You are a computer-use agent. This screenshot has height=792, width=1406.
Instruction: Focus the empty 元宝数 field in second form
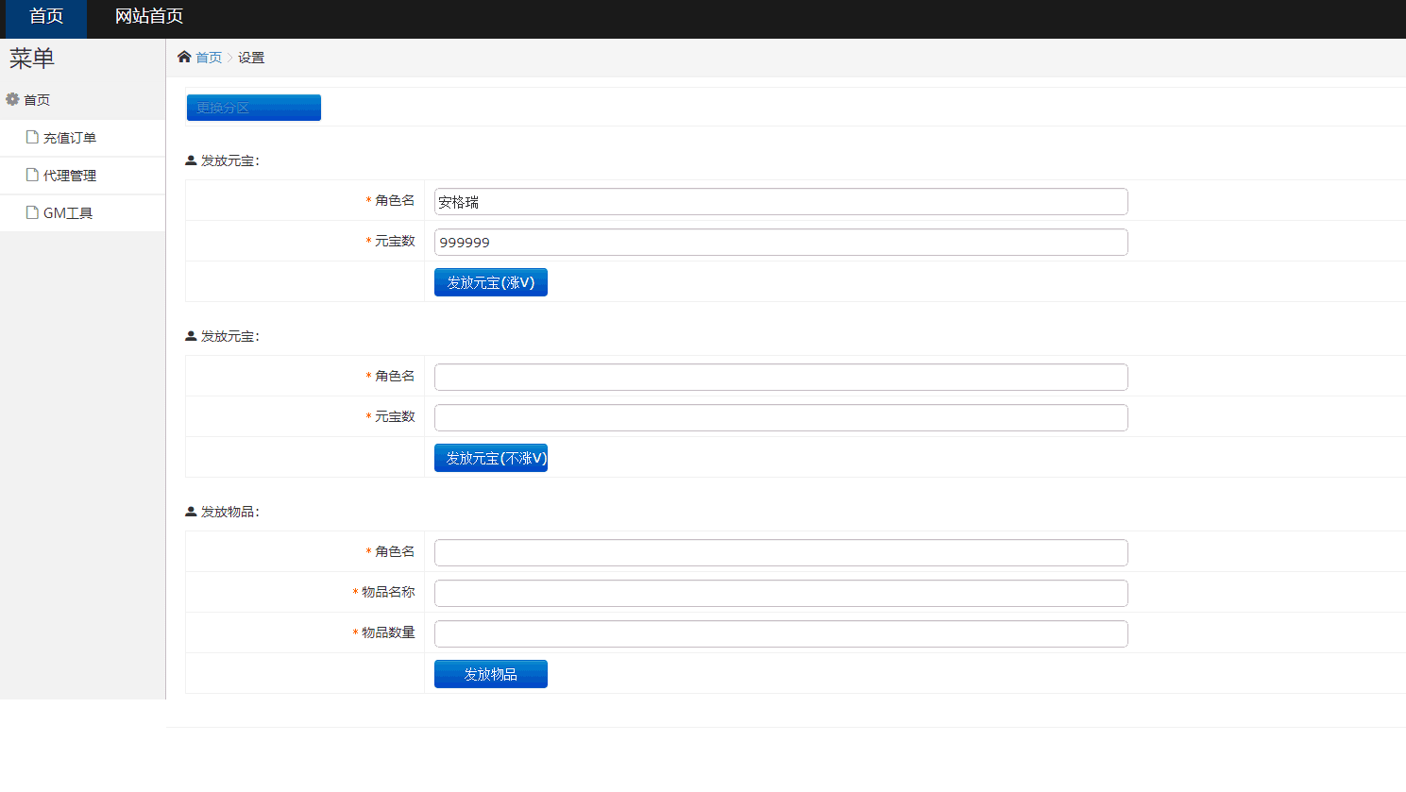(780, 418)
